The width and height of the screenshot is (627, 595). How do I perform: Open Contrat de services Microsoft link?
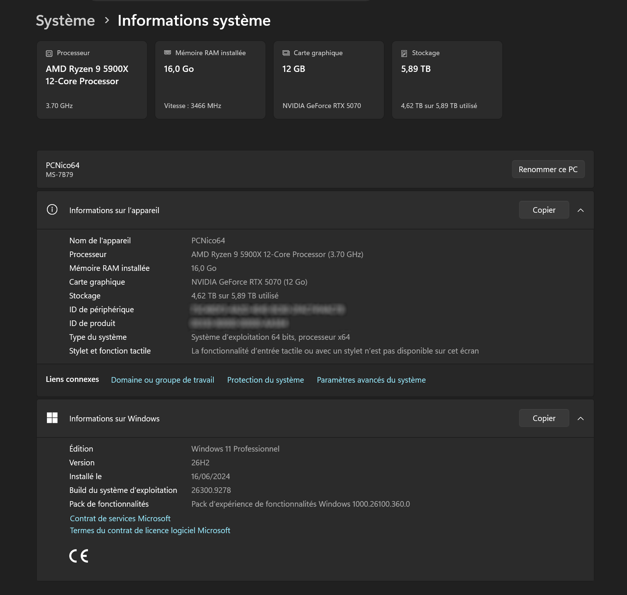pyautogui.click(x=120, y=518)
